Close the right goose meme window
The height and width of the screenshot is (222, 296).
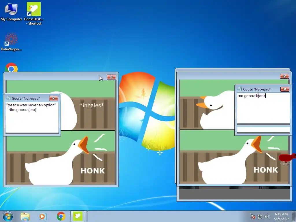[x=284, y=76]
